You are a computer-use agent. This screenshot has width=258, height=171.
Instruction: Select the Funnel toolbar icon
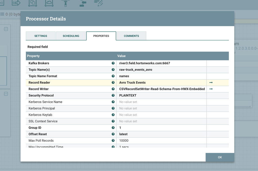coord(65,3)
